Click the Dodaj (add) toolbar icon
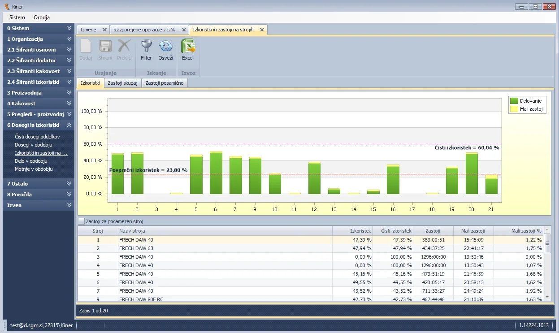Screen dimensions: 559x333 86,47
